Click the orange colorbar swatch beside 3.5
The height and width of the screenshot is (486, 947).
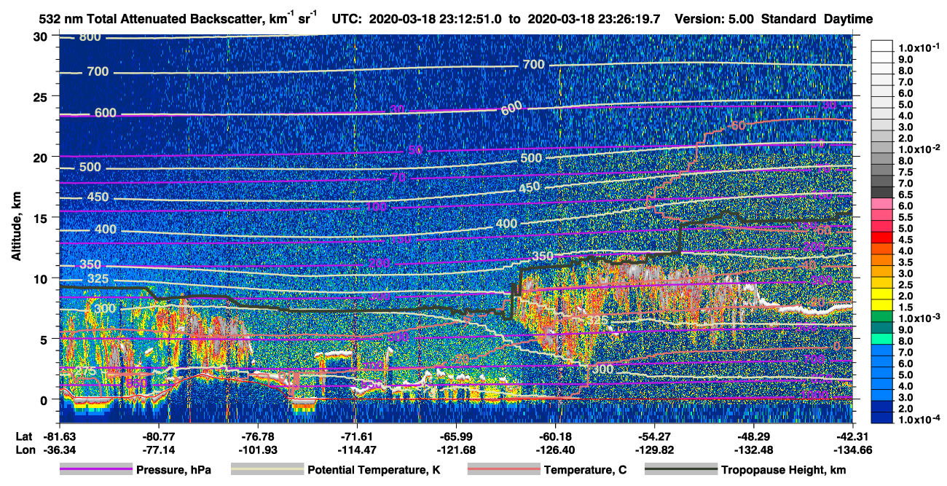click(x=882, y=260)
